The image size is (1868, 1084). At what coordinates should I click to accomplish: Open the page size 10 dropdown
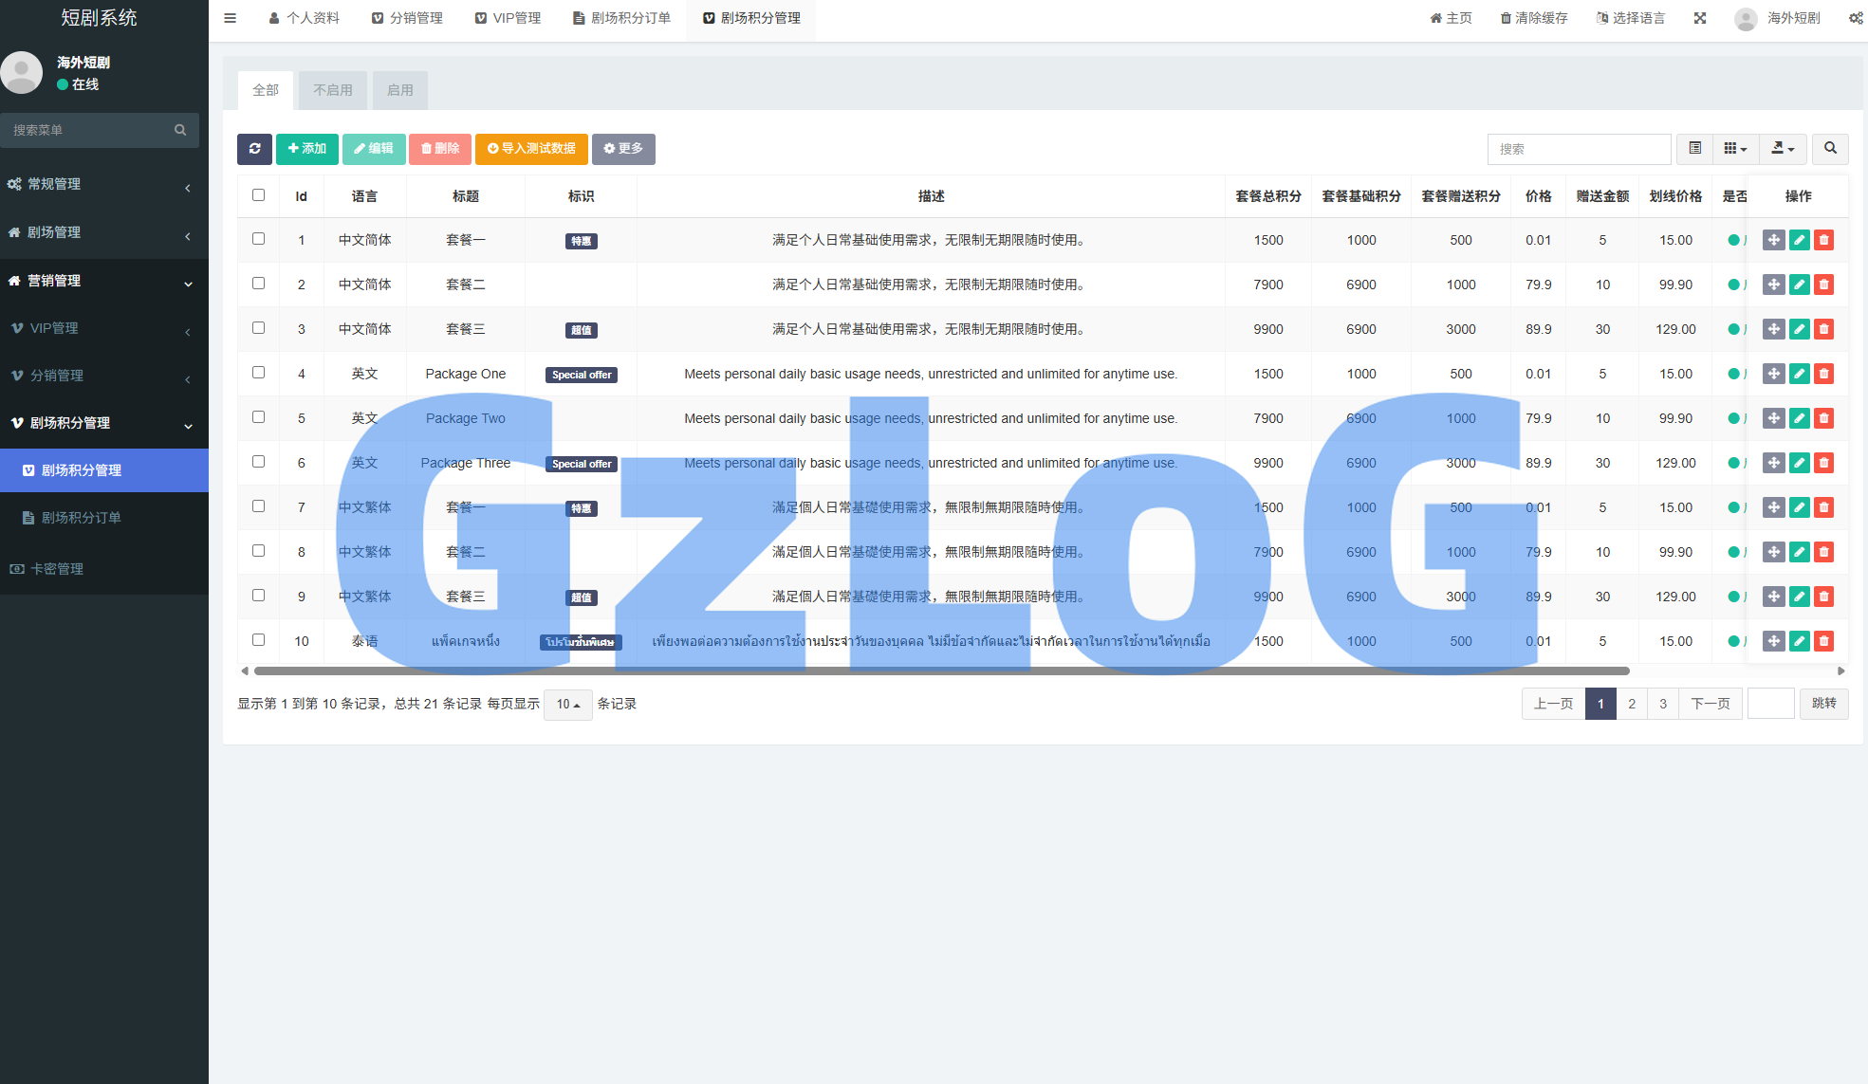point(567,705)
